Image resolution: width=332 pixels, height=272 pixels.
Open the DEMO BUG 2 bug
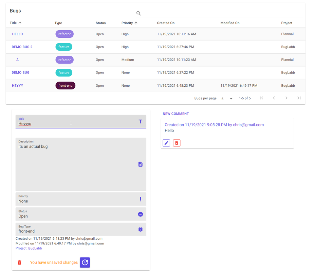(22, 47)
